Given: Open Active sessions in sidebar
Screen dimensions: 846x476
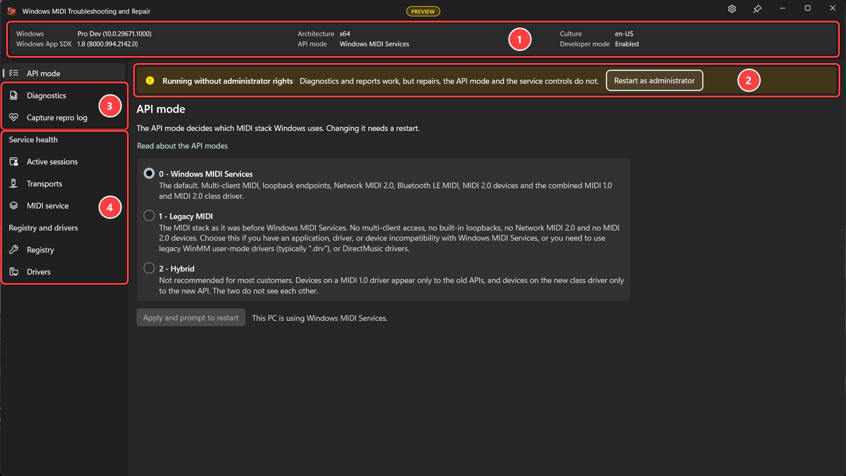Looking at the screenshot, I should click(x=64, y=161).
